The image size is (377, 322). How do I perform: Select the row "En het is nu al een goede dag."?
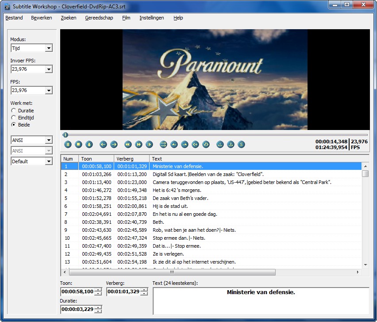pos(212,214)
